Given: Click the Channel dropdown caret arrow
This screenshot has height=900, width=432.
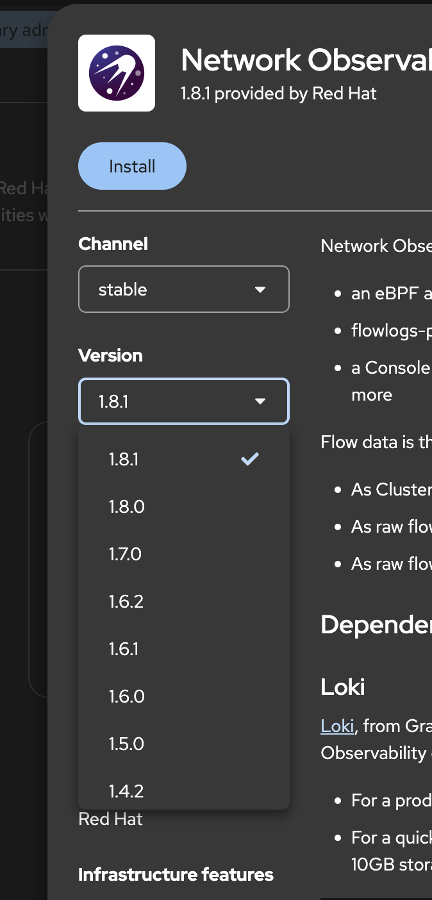Looking at the screenshot, I should click(x=260, y=290).
